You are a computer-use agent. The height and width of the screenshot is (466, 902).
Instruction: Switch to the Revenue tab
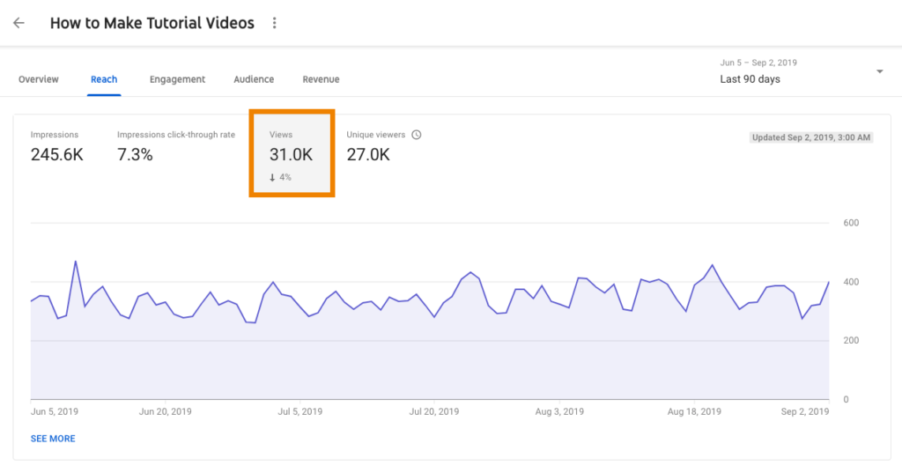coord(321,79)
